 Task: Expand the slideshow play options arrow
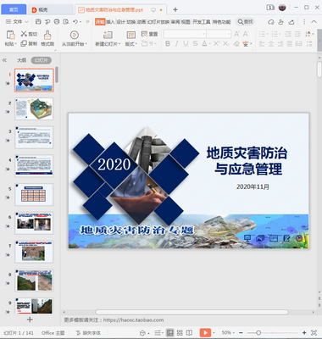click(214, 333)
